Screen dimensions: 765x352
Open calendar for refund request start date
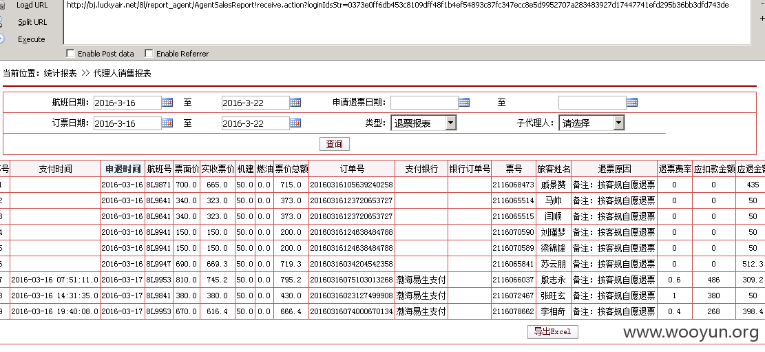tap(464, 102)
